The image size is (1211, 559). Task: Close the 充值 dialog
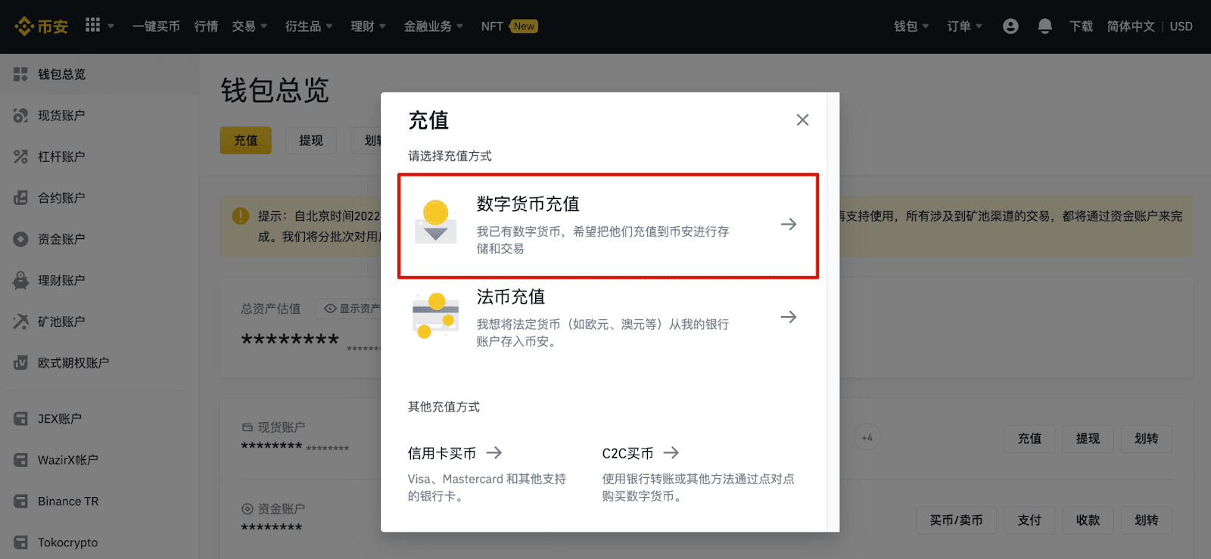point(802,120)
